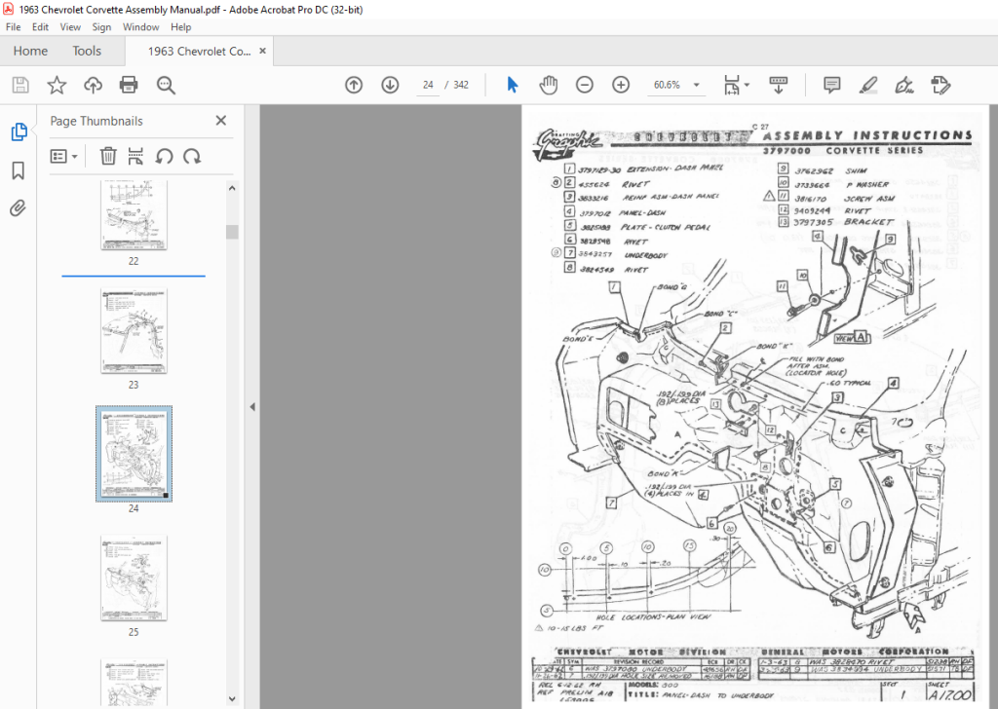Open the Sign document tool

[904, 85]
